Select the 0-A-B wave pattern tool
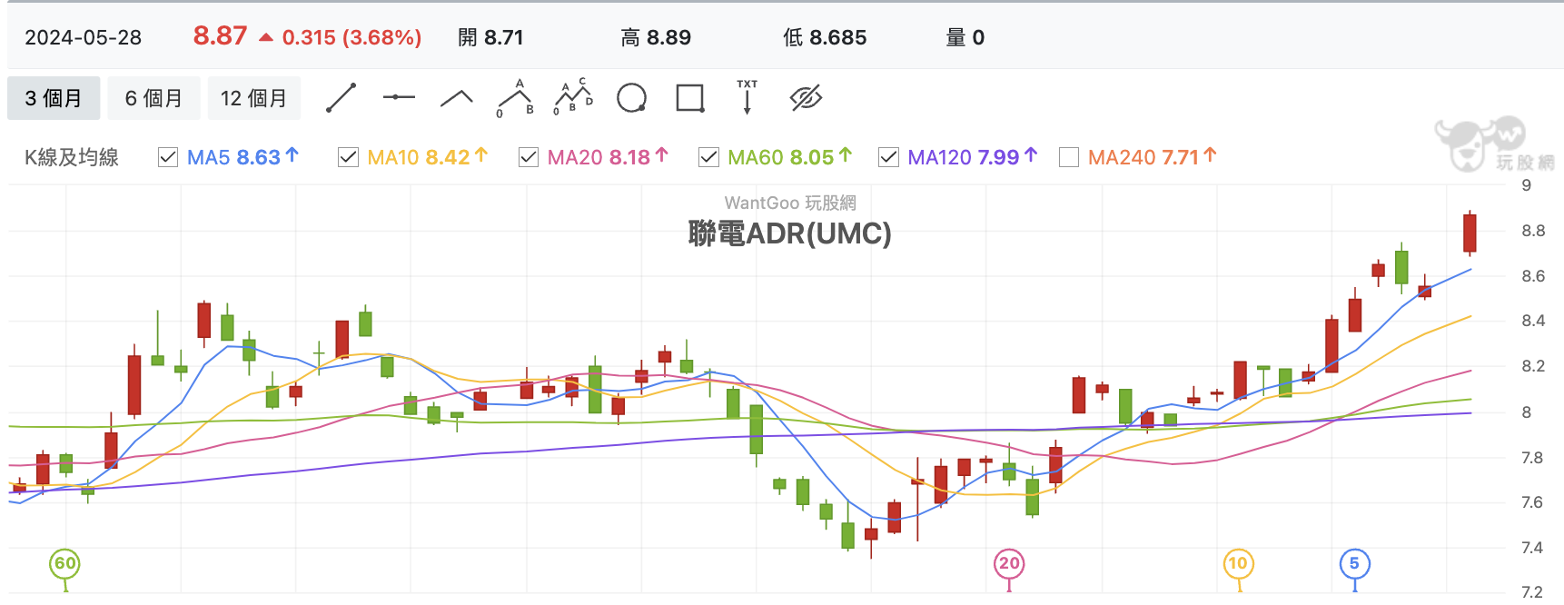Viewport: 1564px width, 605px height. (515, 98)
